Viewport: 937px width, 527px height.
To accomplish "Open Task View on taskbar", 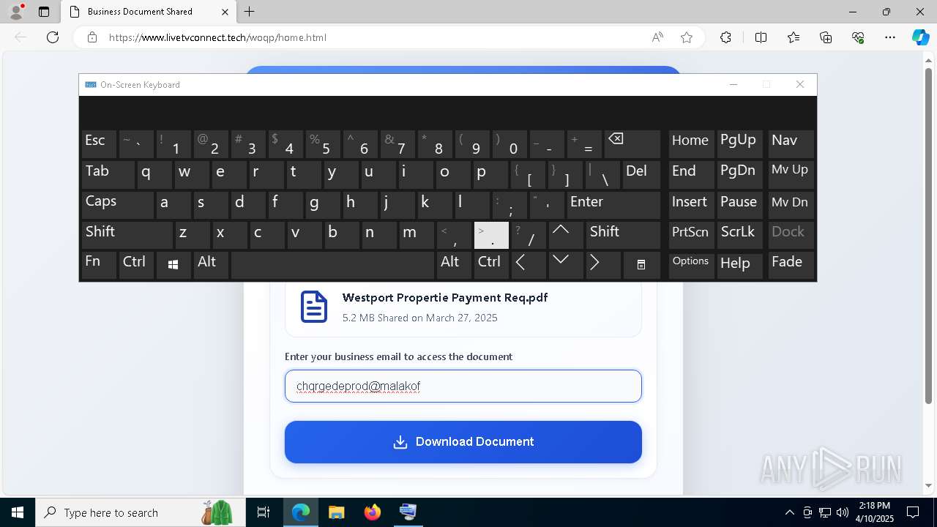I will click(x=264, y=512).
